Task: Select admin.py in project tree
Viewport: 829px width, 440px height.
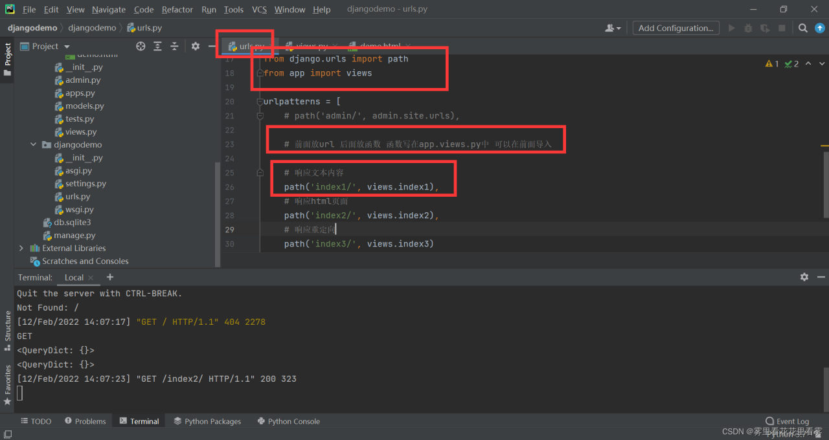Action: pyautogui.click(x=83, y=80)
